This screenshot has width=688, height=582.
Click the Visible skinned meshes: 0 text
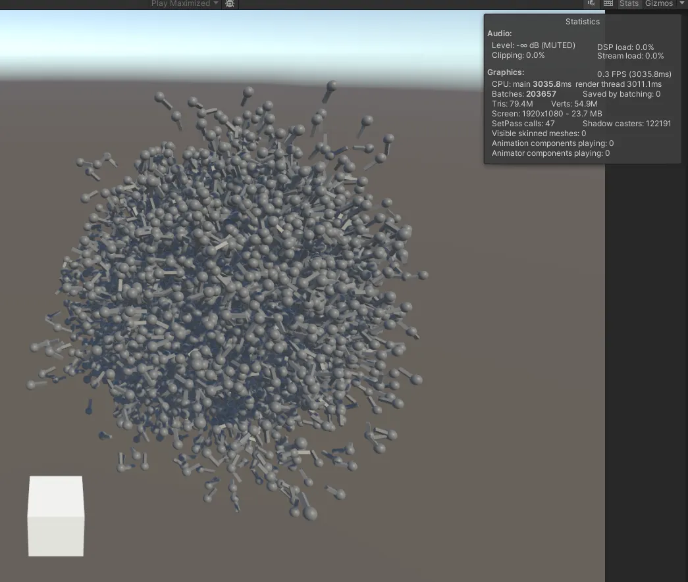pos(539,133)
